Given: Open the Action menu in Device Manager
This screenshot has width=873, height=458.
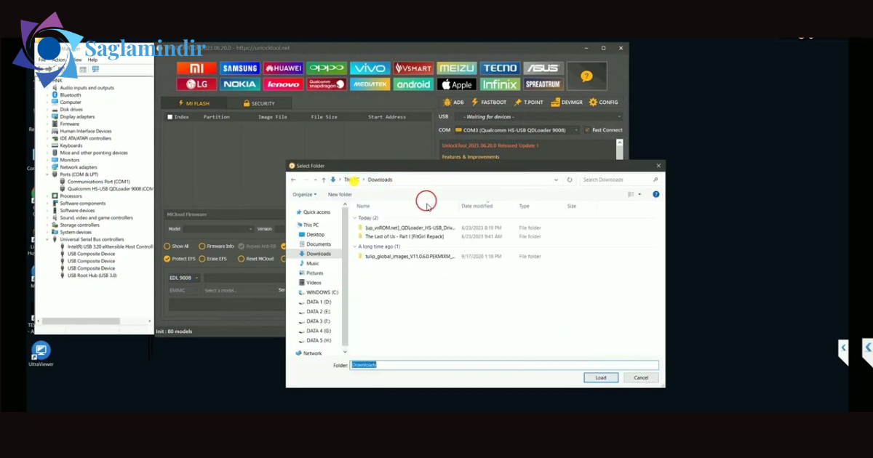Looking at the screenshot, I should pos(59,60).
